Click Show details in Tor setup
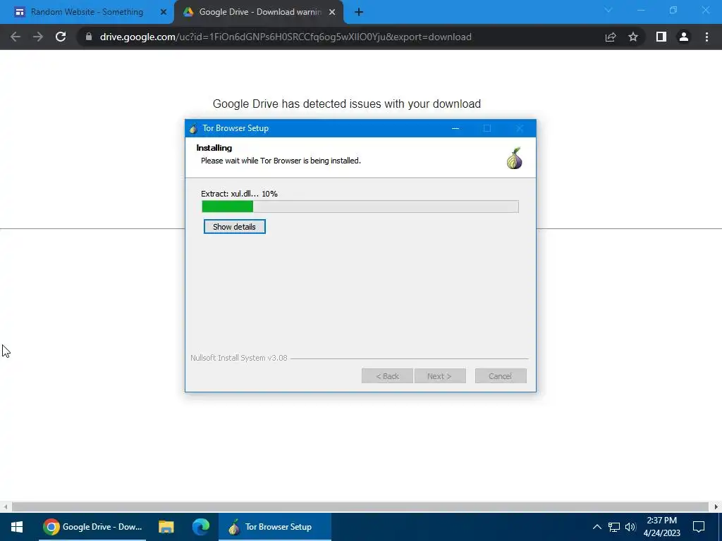722x541 pixels. pos(234,226)
